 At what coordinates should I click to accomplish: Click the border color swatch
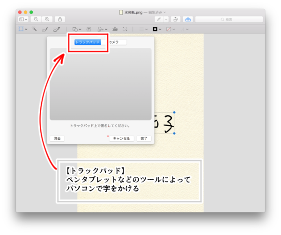pos(155,29)
